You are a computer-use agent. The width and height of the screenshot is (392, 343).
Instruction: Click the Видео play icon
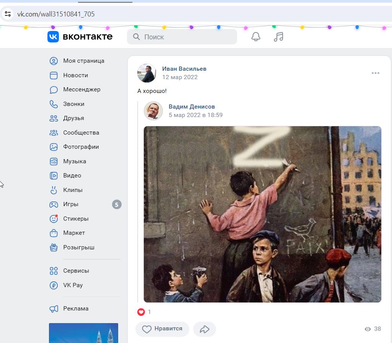54,176
